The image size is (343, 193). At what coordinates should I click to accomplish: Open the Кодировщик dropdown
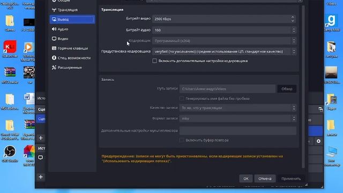(x=224, y=41)
